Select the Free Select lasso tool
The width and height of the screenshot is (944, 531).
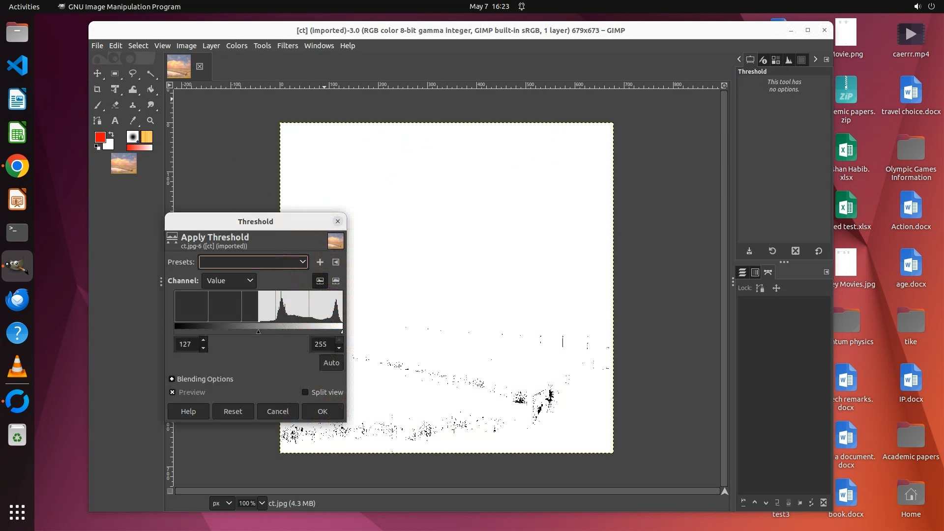(x=133, y=74)
